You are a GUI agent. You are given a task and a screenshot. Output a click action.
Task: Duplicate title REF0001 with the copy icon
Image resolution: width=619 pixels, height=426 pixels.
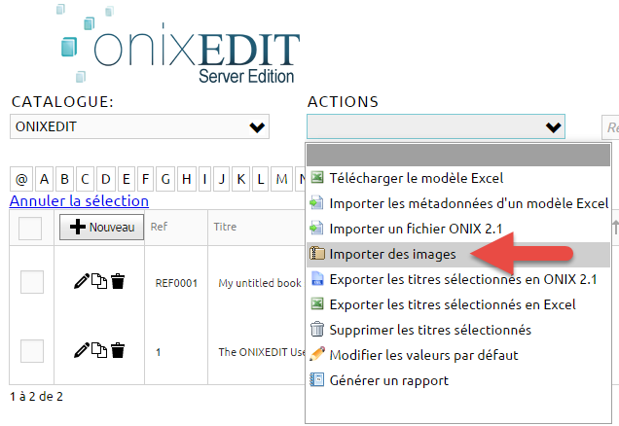(99, 281)
